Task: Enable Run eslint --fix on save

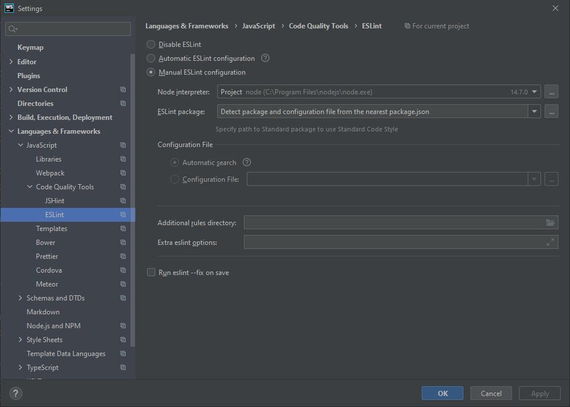Action: pos(151,273)
